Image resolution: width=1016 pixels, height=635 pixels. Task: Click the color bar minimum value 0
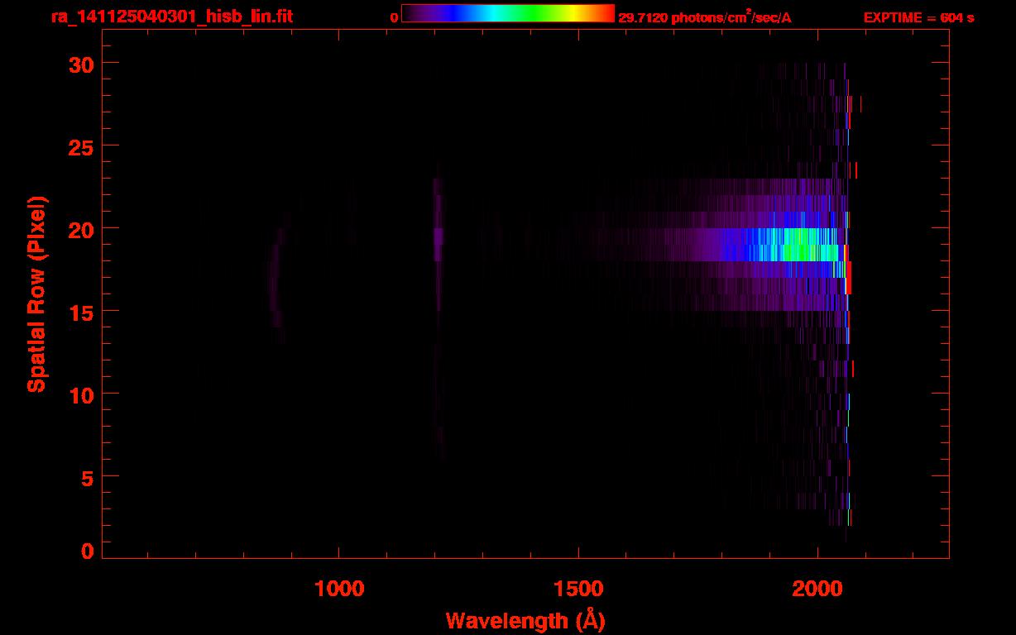[x=394, y=17]
